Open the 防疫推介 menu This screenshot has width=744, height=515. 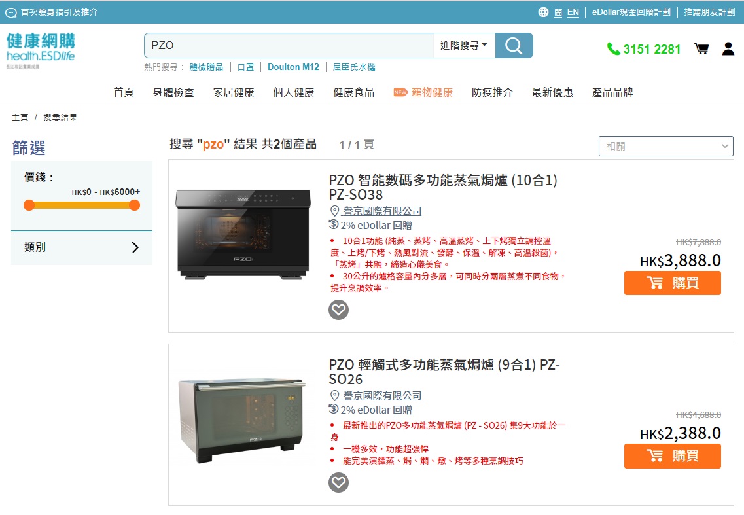click(492, 92)
